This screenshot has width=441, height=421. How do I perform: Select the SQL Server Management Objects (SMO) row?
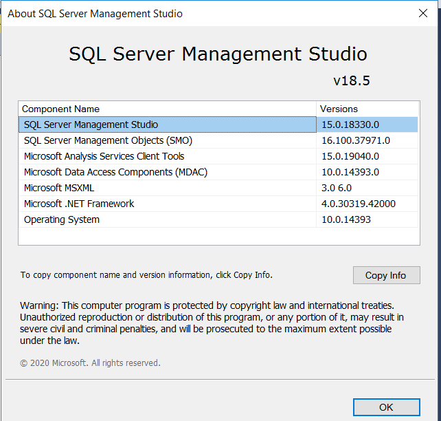coord(218,140)
